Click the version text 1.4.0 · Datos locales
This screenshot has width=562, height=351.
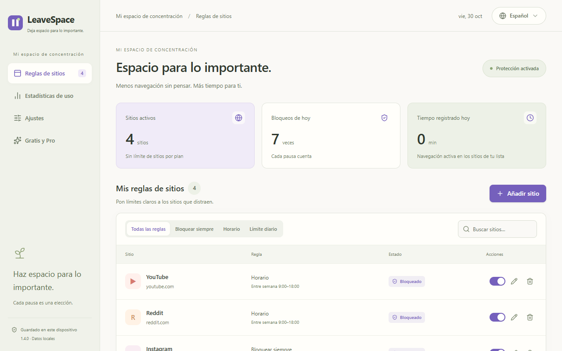pyautogui.click(x=38, y=339)
